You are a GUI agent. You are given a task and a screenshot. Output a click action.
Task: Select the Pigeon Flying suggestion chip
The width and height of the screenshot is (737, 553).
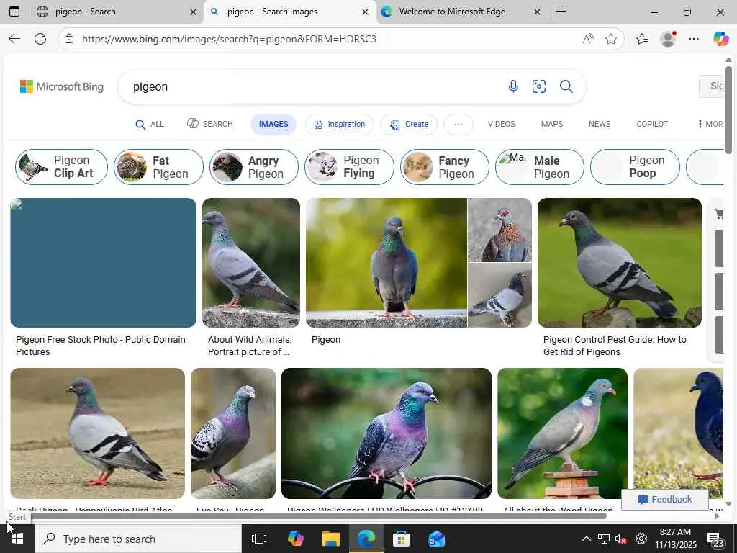[x=349, y=167]
